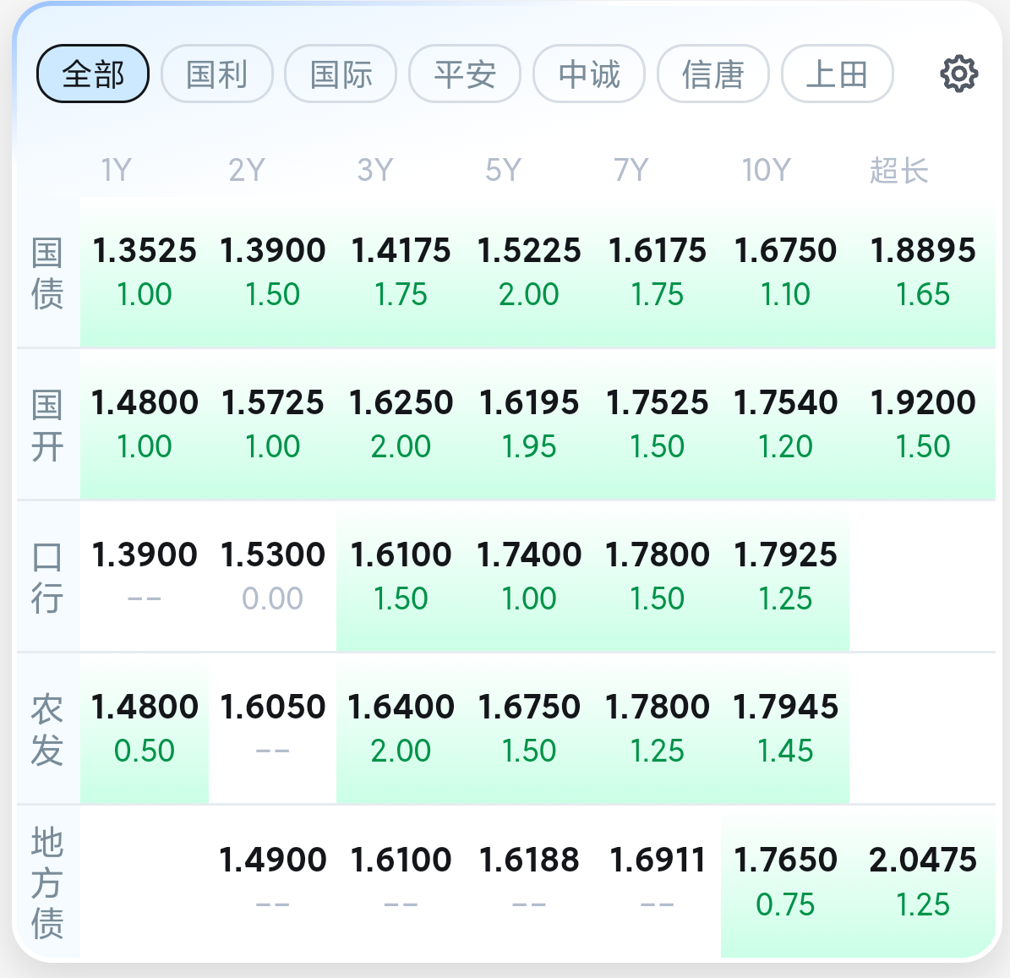Click the 农发 10Y yield 1.7945
Screen dimensions: 1010x978
click(x=785, y=729)
